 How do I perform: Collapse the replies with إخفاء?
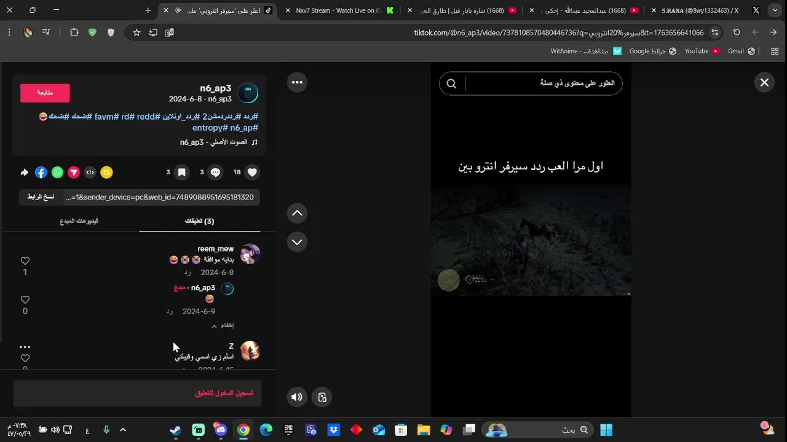click(224, 325)
